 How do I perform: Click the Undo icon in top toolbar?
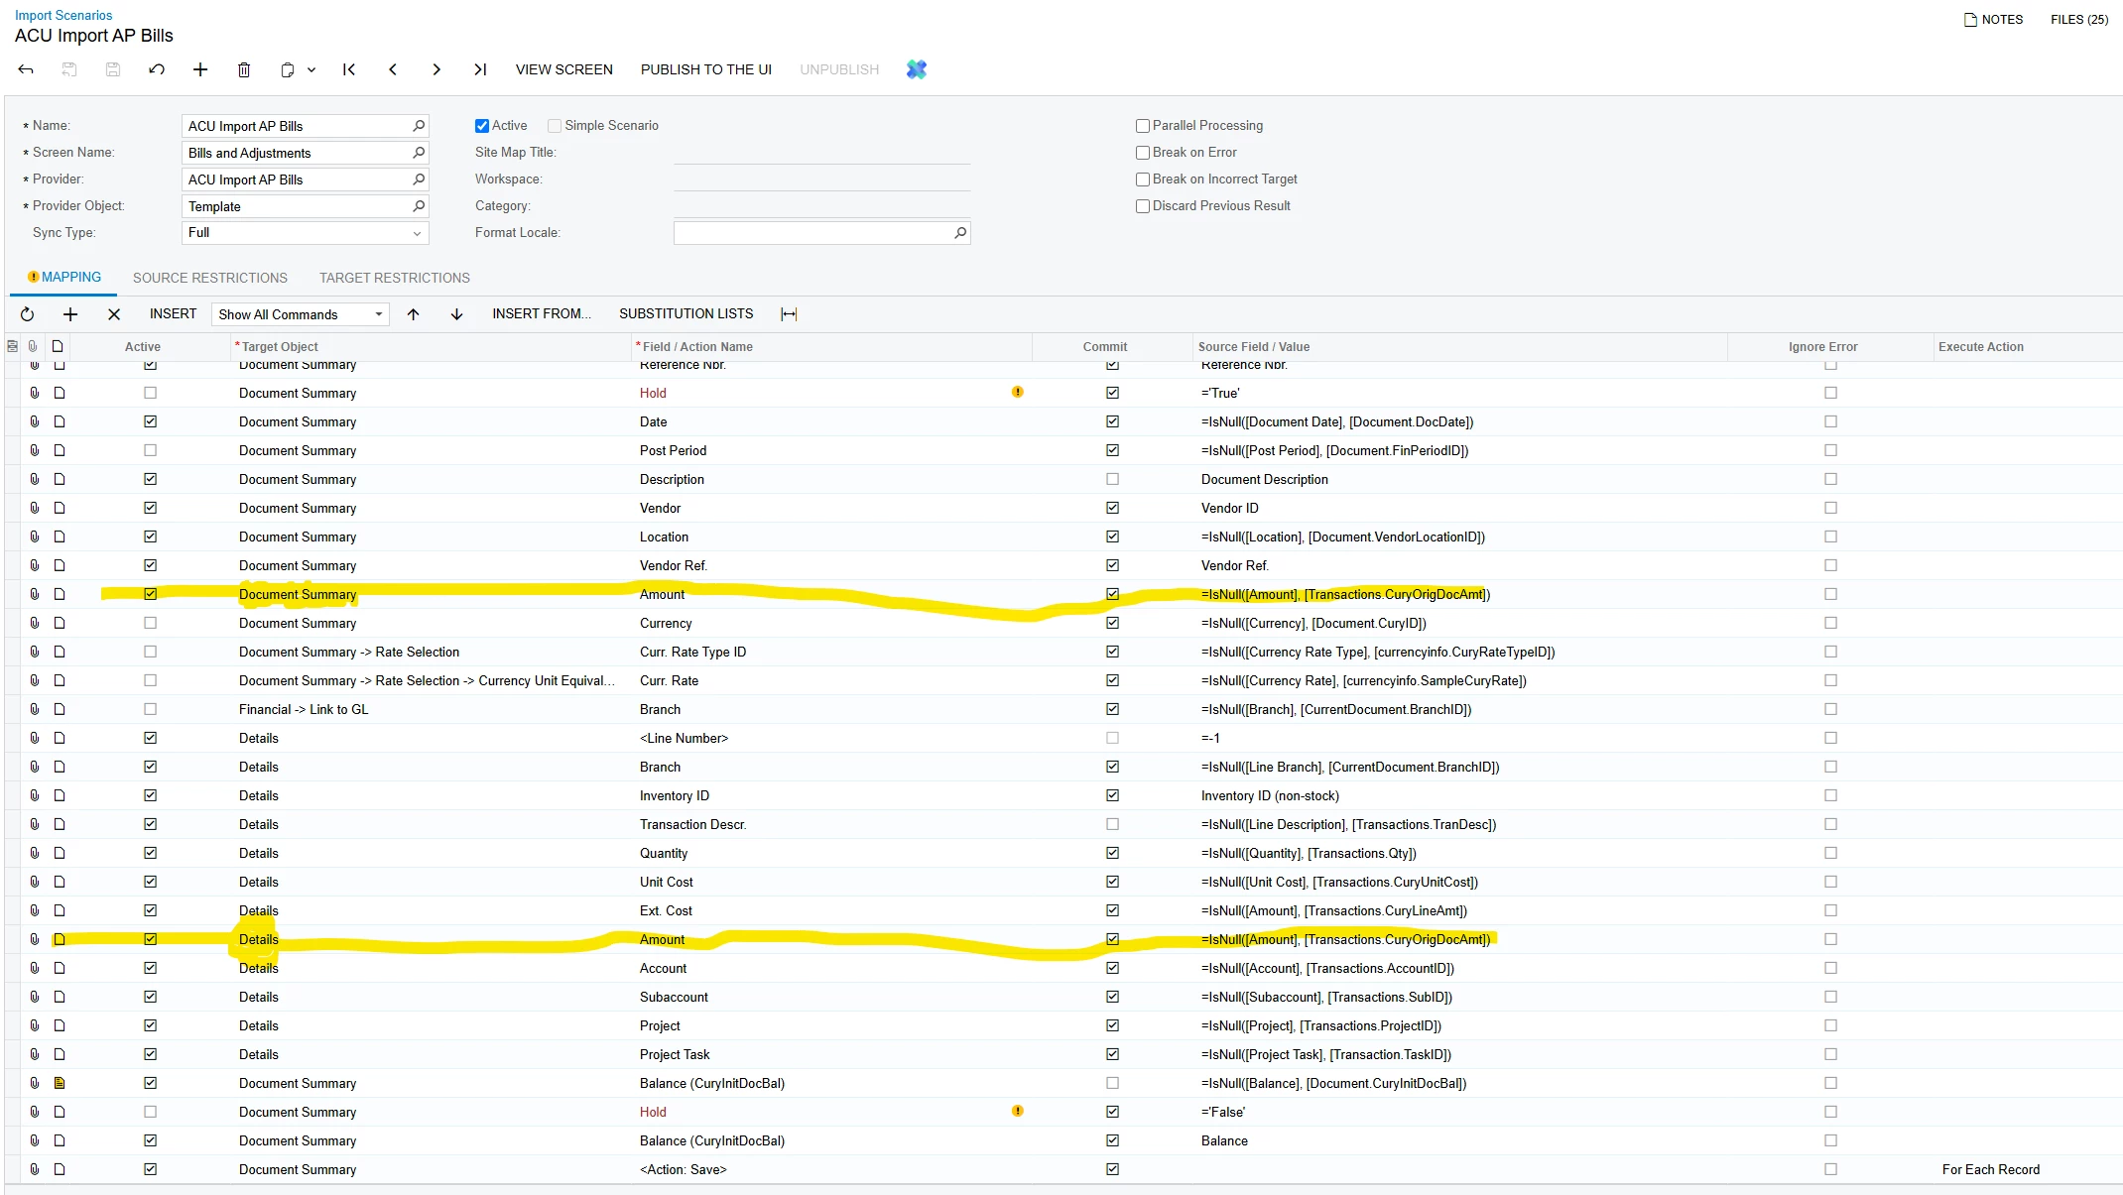[x=157, y=69]
